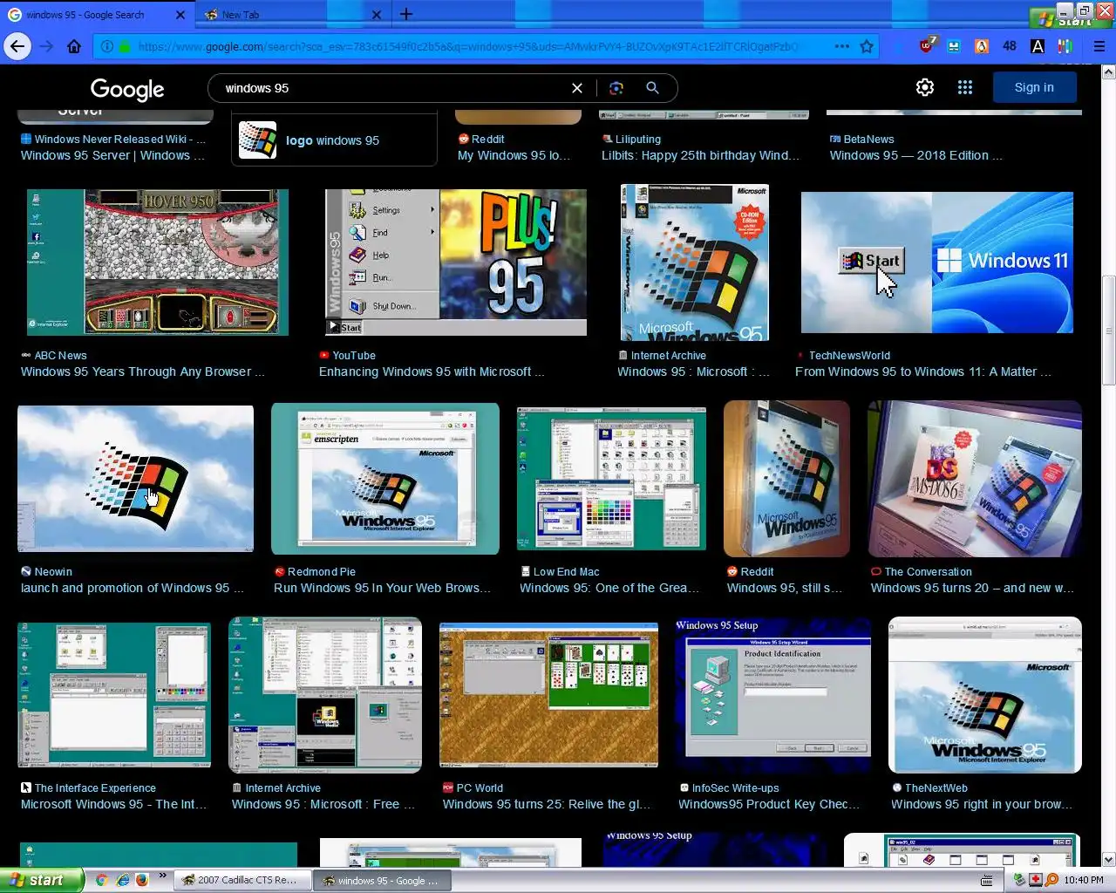Click the page scrollbar down arrow

(x=1108, y=859)
